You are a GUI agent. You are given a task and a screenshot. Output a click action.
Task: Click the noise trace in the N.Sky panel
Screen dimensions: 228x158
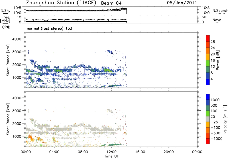pyautogui.click(x=76, y=10)
